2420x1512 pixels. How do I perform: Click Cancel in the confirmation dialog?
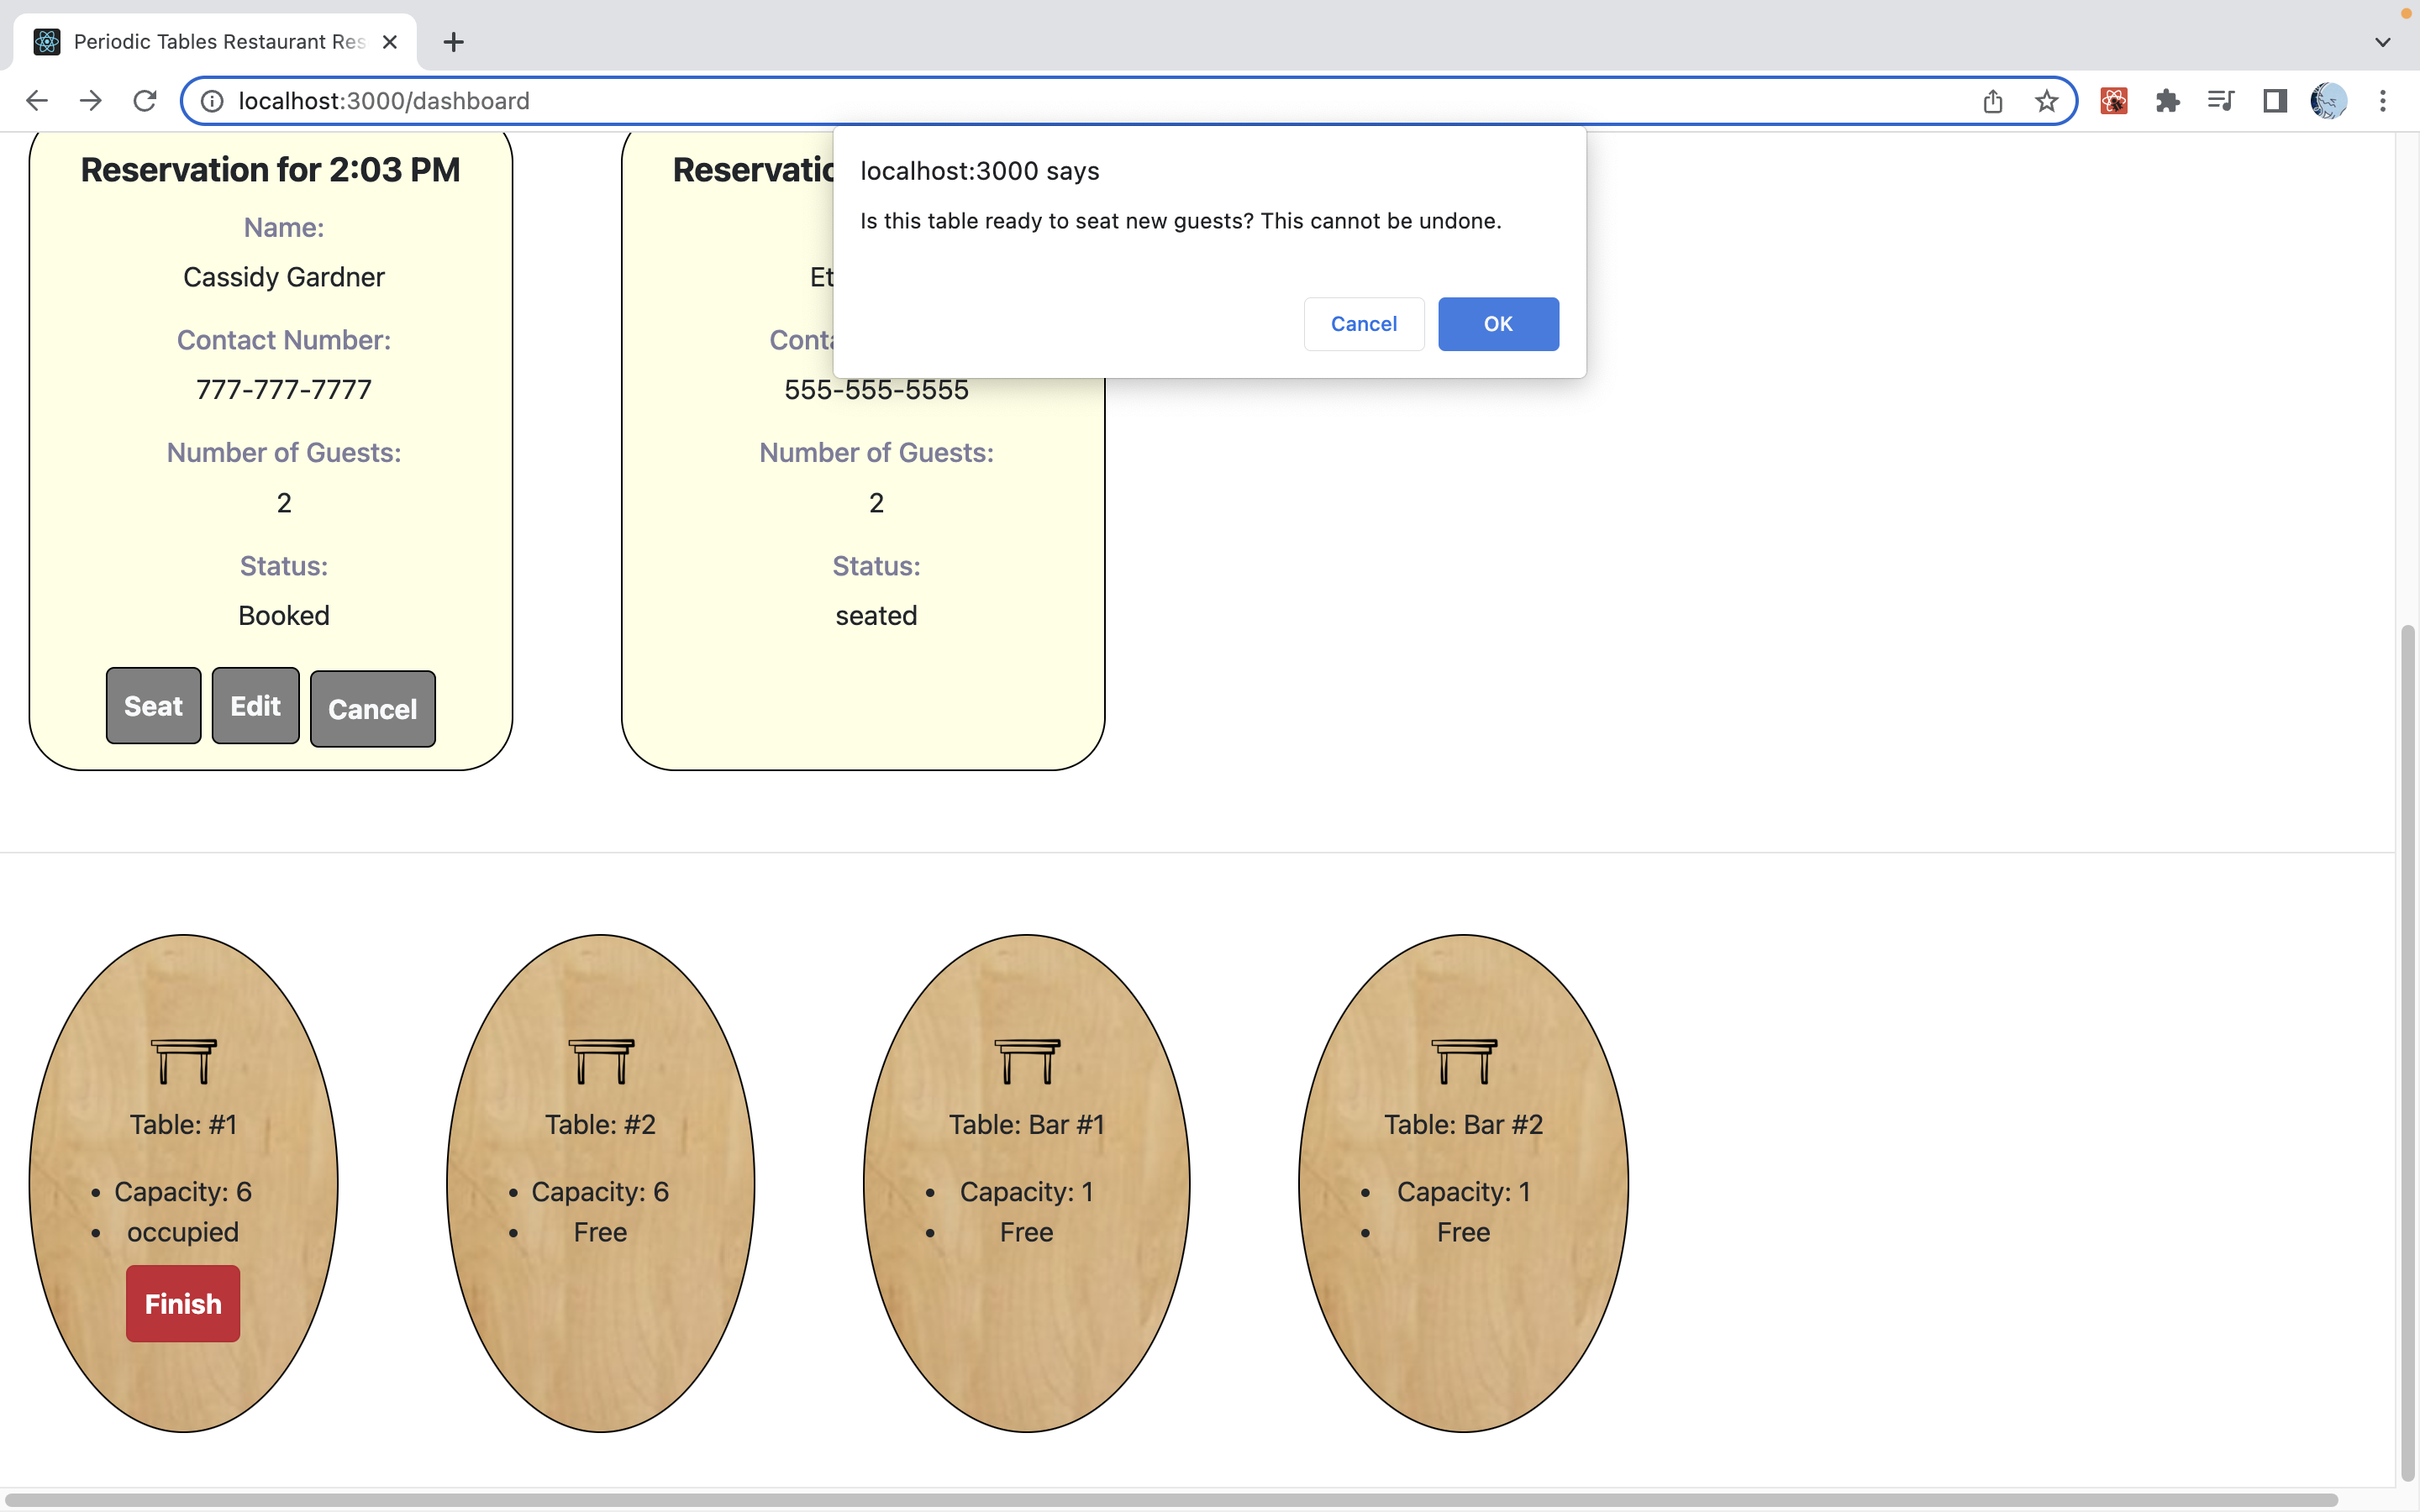(1363, 323)
